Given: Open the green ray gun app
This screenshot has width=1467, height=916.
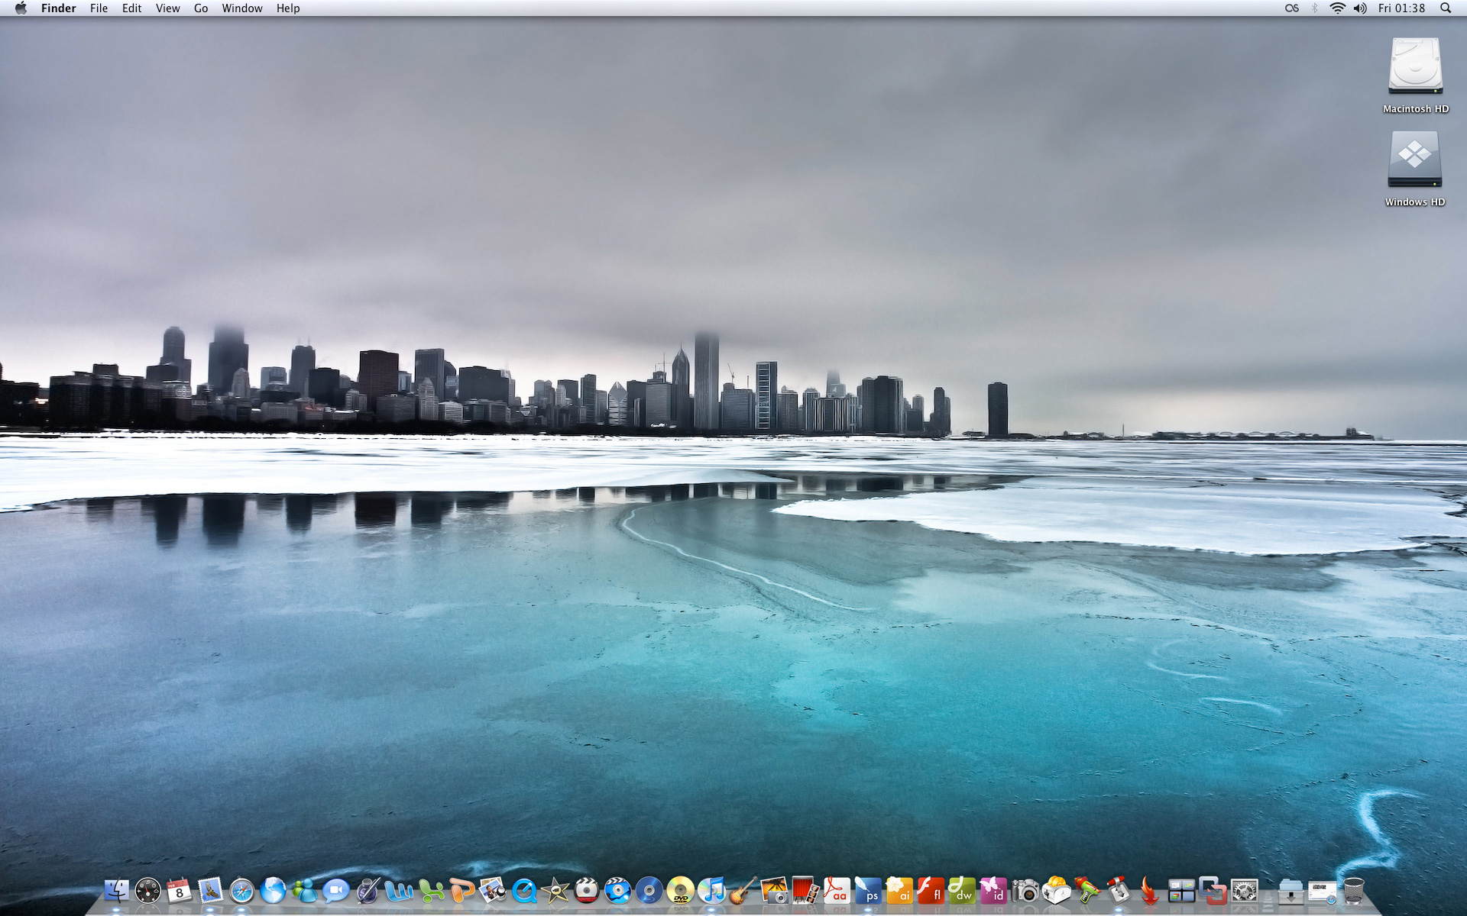Looking at the screenshot, I should (x=1088, y=890).
